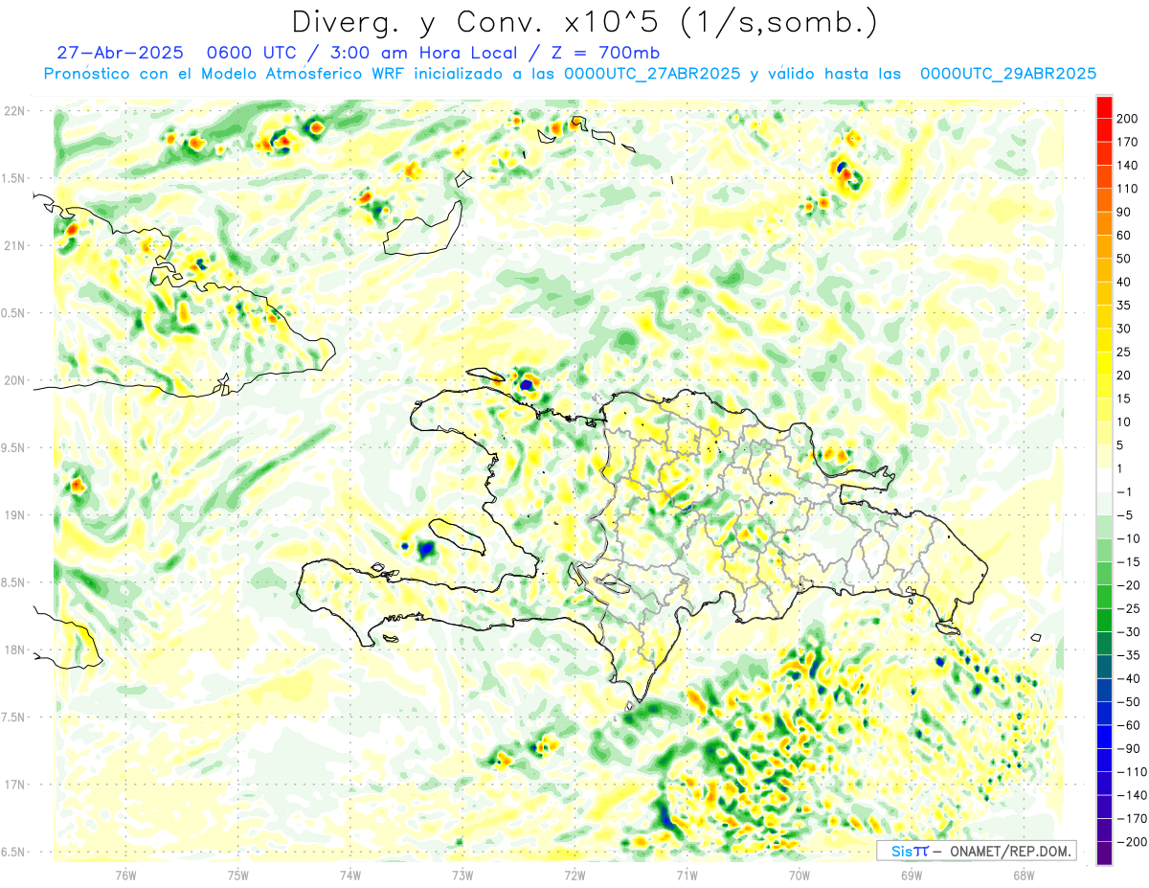Click the "22N" latitude label
Screen dimensions: 1149x888
(16, 111)
